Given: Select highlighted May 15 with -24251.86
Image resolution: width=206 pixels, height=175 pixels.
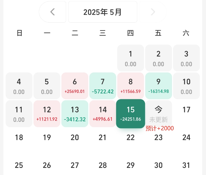Looking at the screenshot, I should (x=131, y=114).
